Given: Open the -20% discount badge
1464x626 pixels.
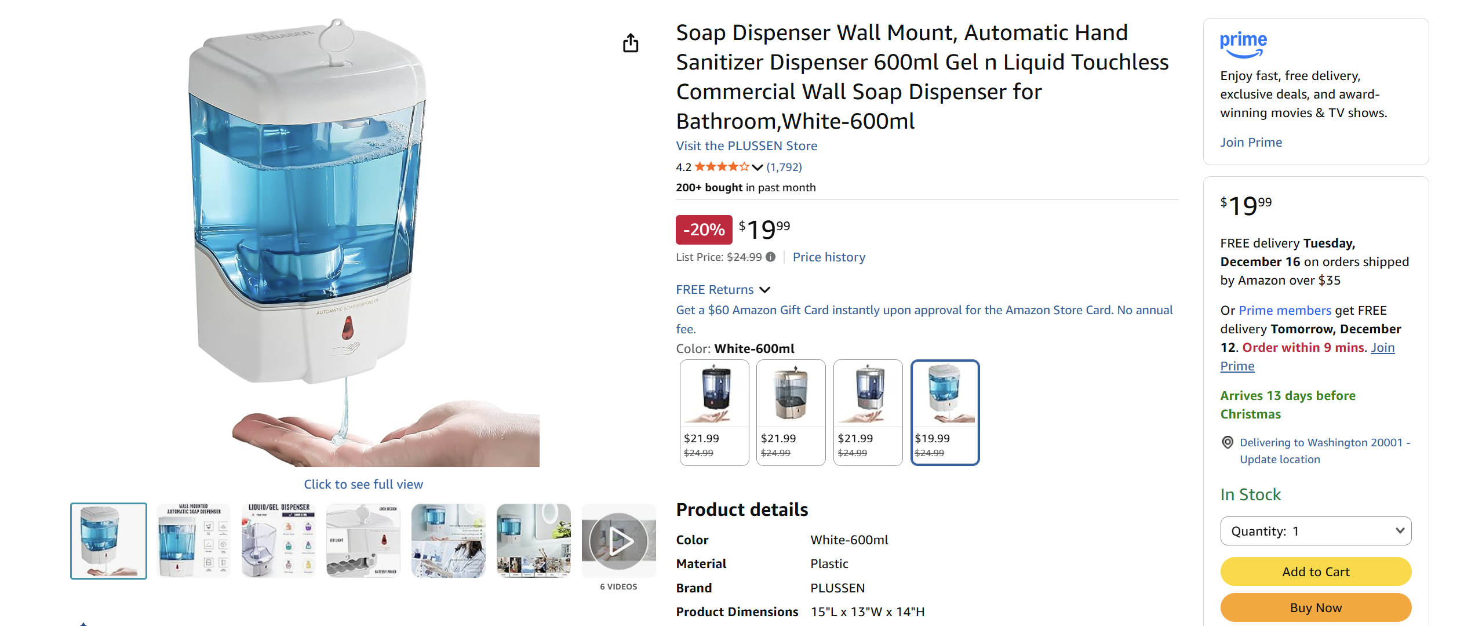Looking at the screenshot, I should point(704,230).
